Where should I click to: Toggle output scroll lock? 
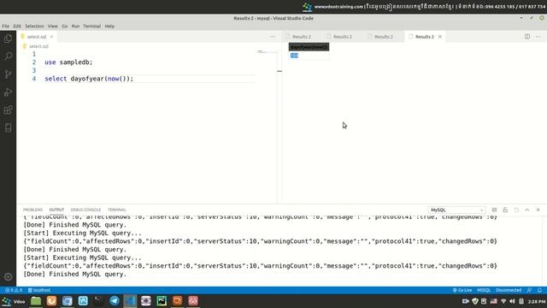[x=505, y=210]
